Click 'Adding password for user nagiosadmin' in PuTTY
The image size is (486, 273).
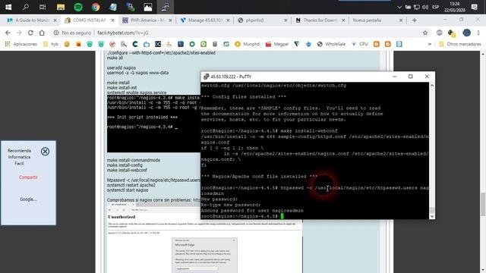[x=252, y=211]
